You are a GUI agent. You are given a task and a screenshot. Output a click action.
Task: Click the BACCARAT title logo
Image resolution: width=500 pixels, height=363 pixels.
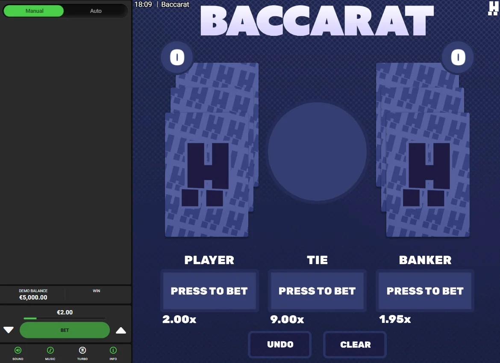click(x=317, y=21)
